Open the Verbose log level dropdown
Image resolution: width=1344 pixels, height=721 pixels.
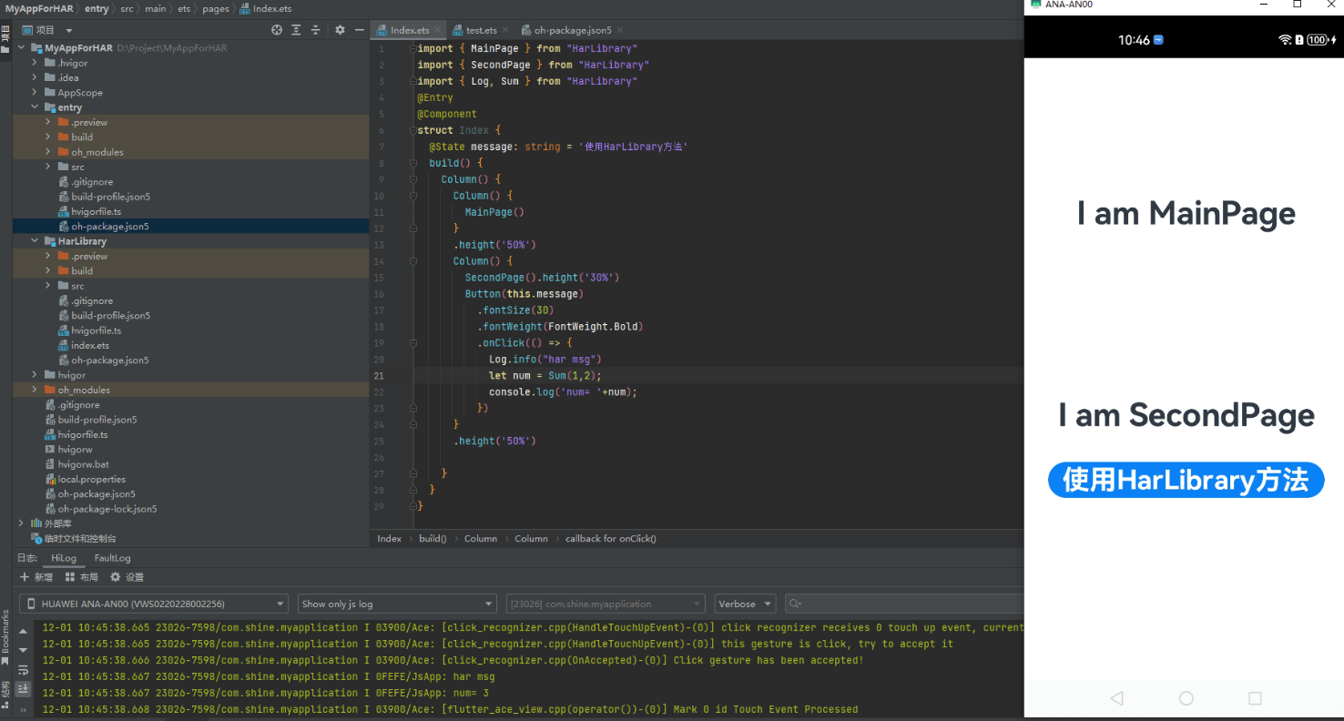point(745,604)
